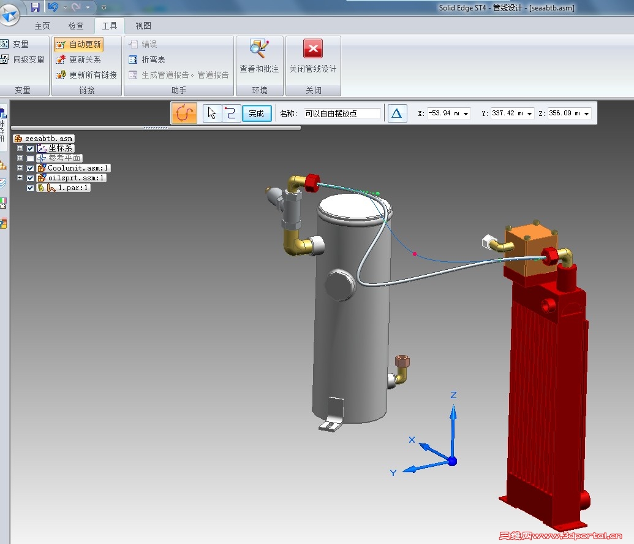Open the 变量 variables table

pyautogui.click(x=15, y=44)
